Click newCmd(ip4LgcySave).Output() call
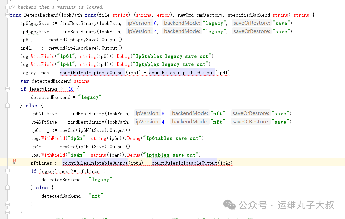 [86, 48]
